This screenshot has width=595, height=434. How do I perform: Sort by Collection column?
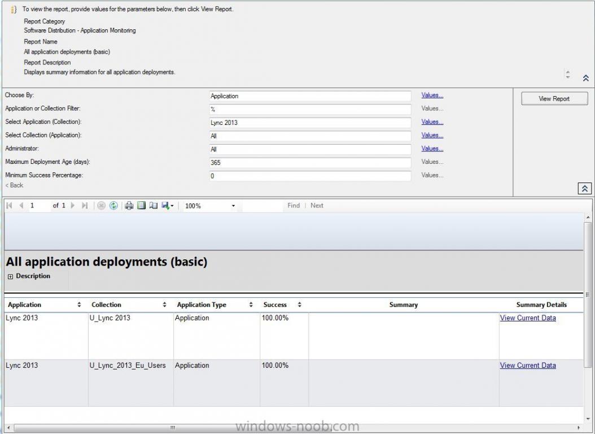point(164,305)
